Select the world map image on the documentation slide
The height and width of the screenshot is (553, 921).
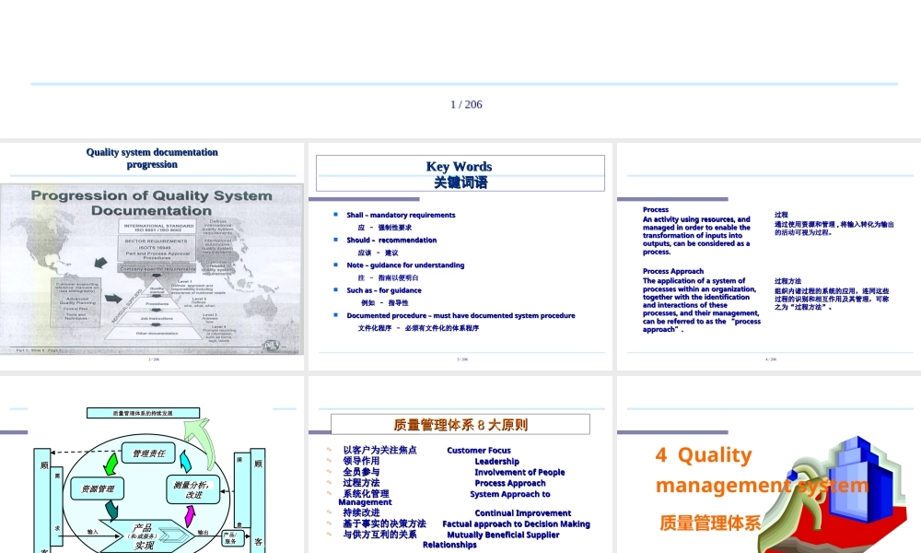point(152,267)
